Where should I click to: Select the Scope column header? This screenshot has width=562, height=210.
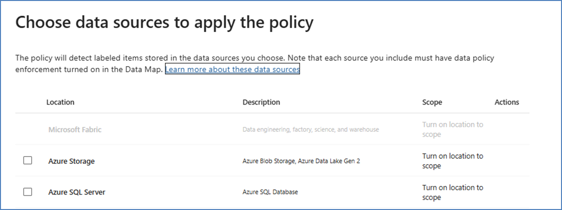click(x=432, y=102)
